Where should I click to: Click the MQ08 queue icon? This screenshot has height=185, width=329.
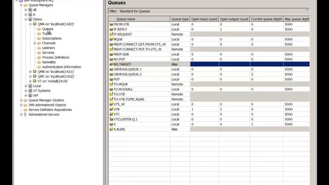point(111,39)
